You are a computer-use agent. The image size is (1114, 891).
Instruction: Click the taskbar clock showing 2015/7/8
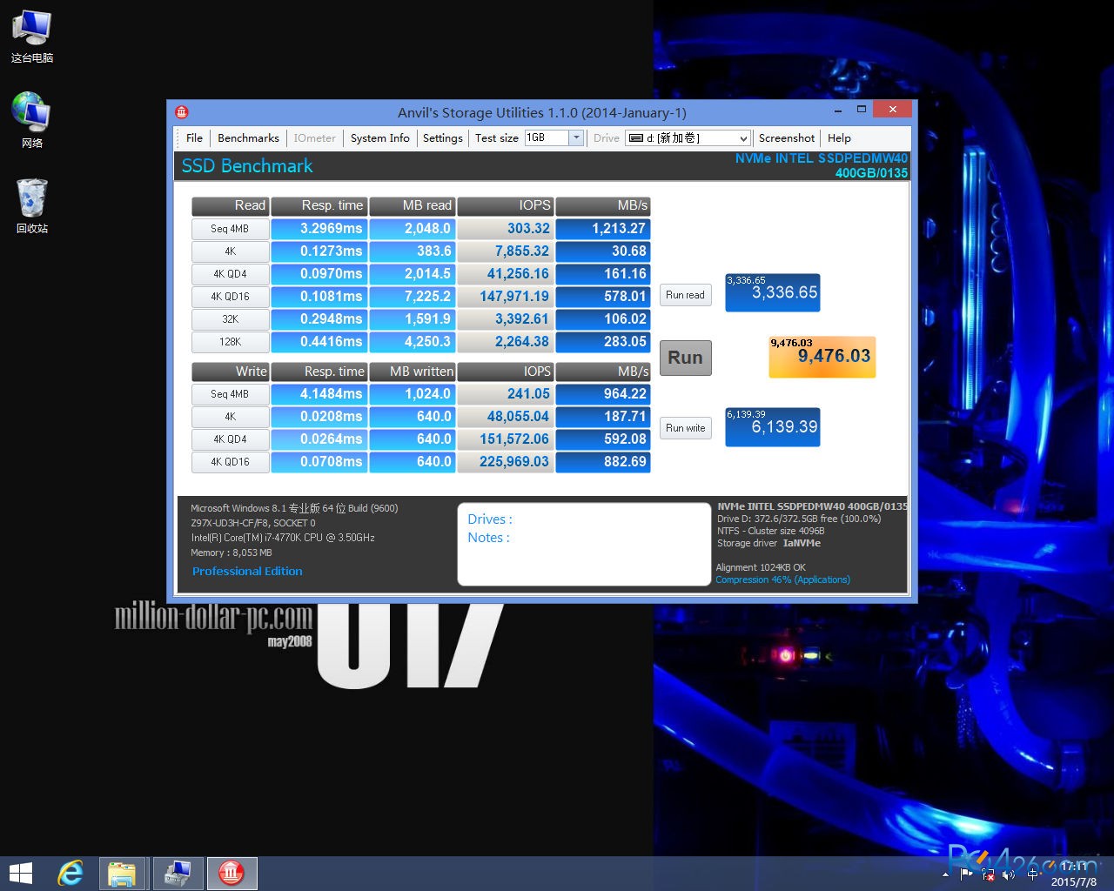coord(1073,874)
